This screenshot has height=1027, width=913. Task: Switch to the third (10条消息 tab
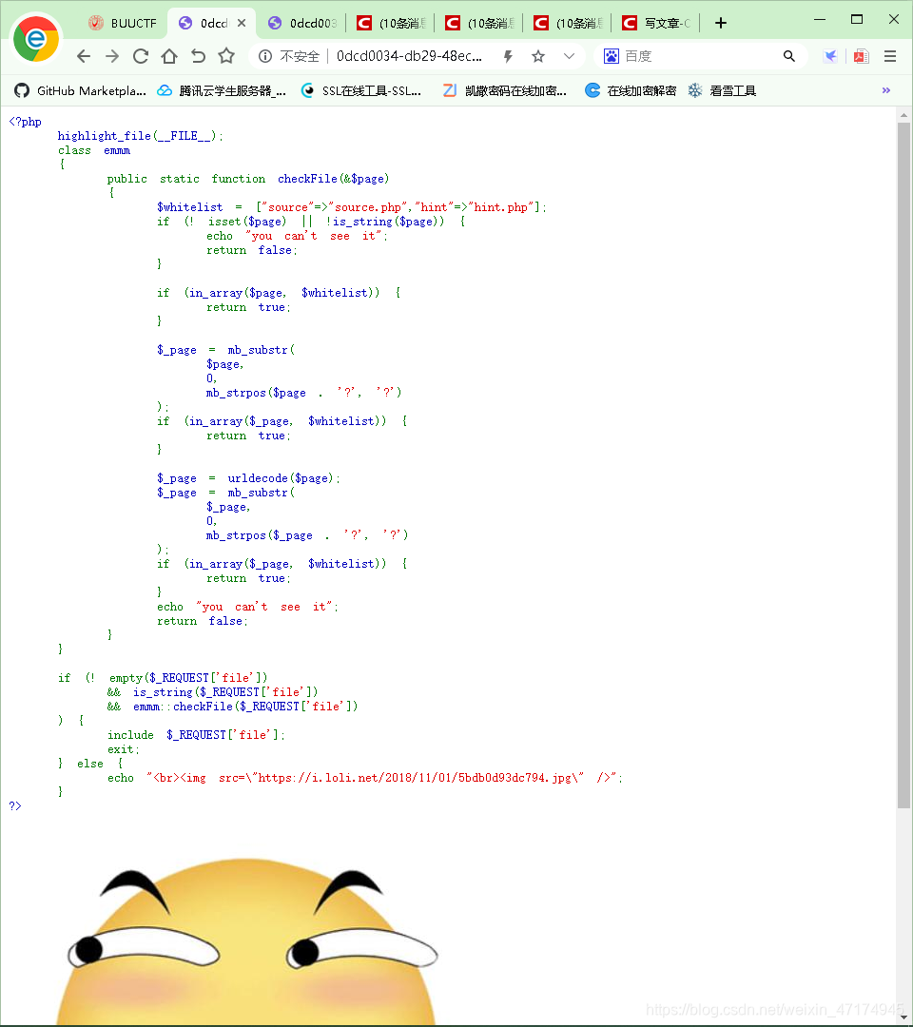568,23
